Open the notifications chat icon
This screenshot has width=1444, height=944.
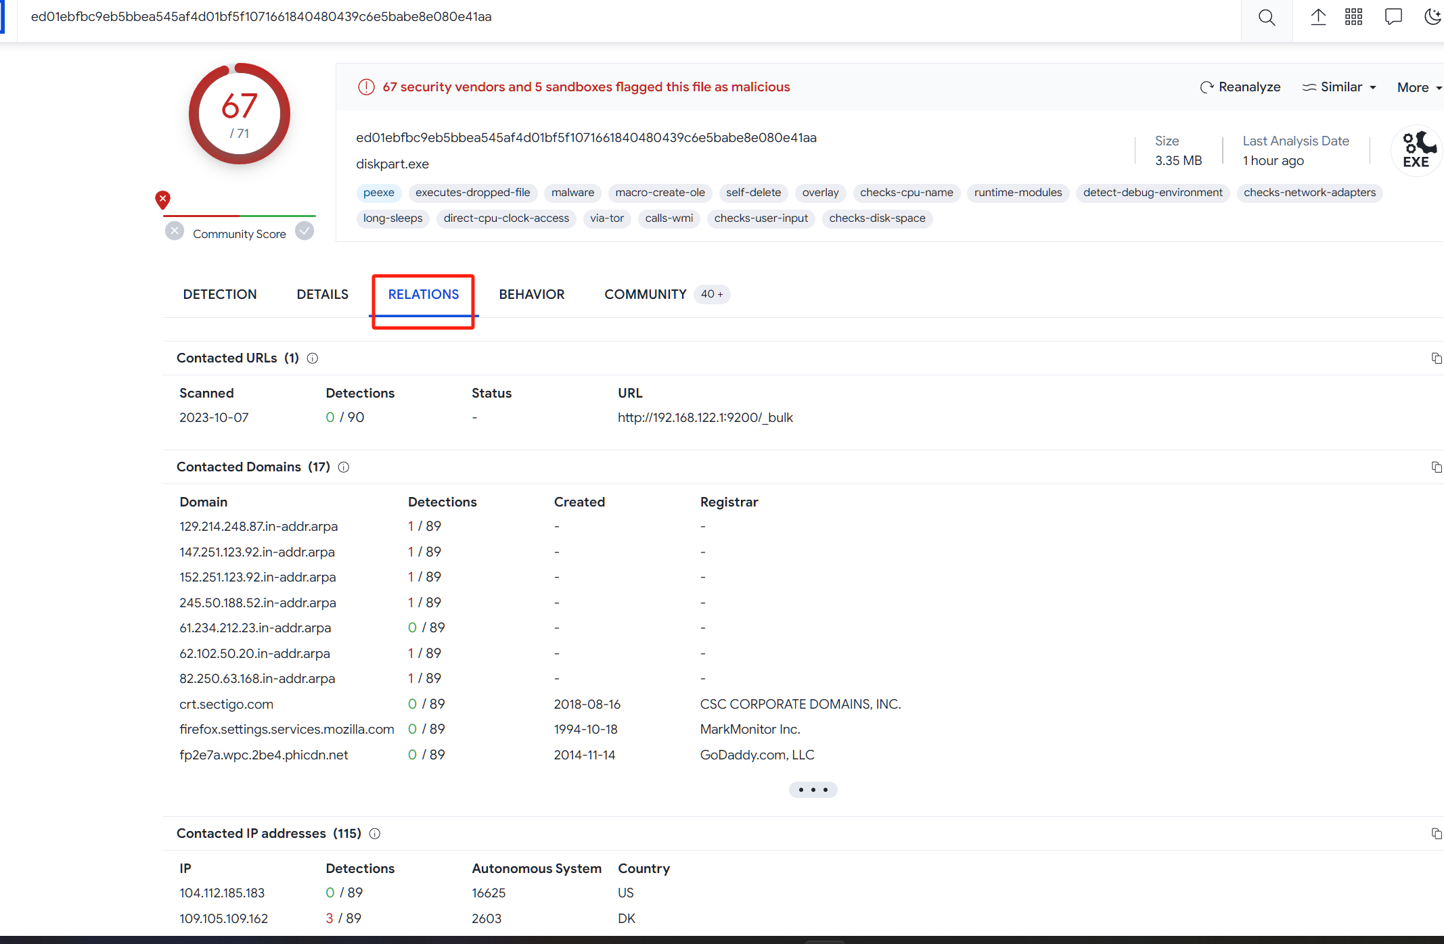tap(1393, 18)
